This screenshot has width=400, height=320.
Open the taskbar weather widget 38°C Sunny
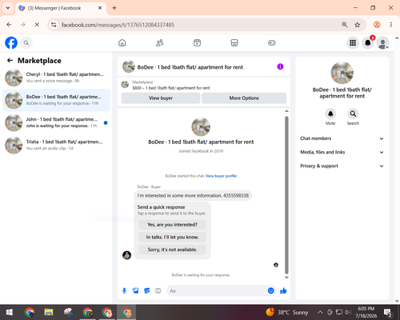pos(287,312)
